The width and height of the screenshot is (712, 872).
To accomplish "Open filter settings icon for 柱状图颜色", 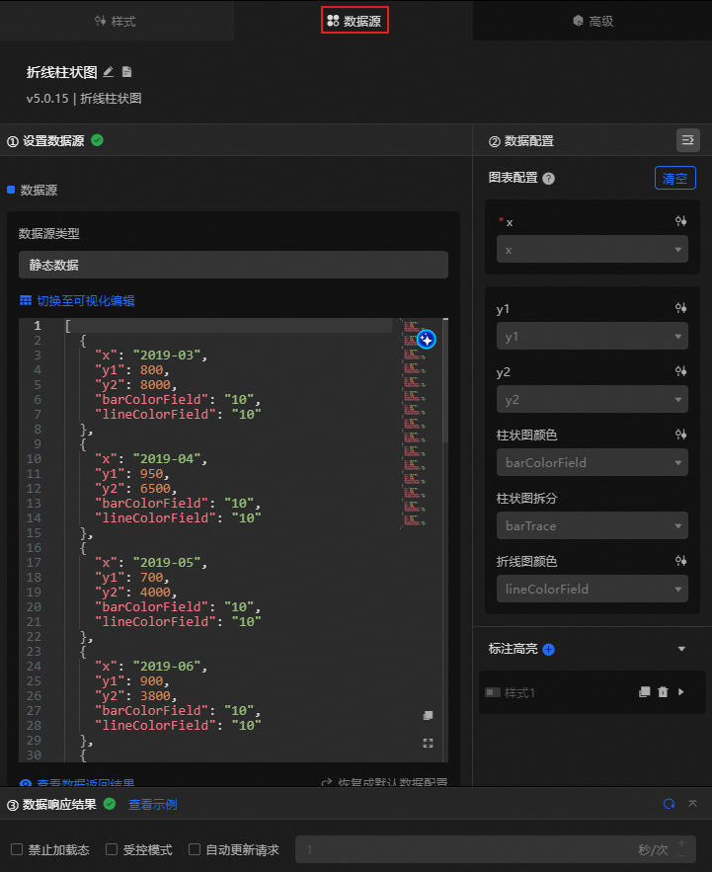I will tap(680, 435).
